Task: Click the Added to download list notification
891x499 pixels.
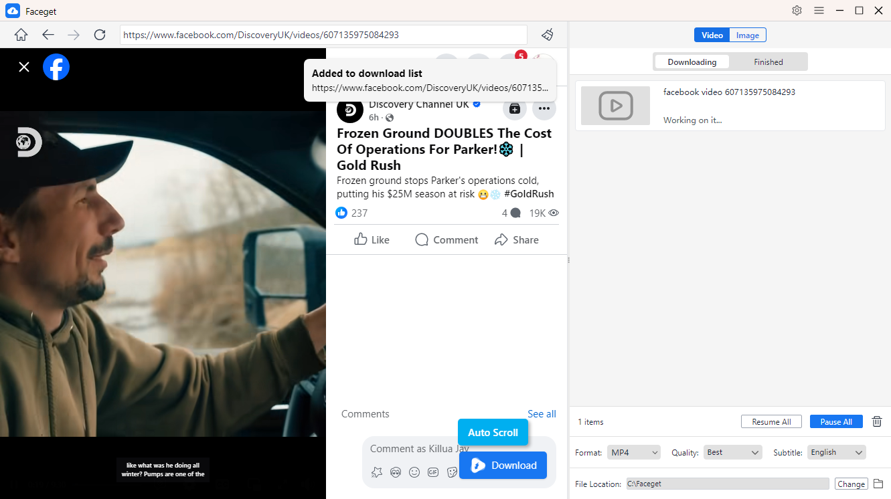Action: (430, 80)
